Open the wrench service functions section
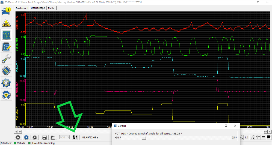Screen dimensions: 272x145 tap(6, 59)
